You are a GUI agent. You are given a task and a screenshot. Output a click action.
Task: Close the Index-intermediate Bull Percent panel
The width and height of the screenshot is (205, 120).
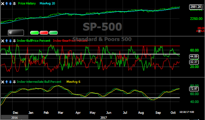click(x=3, y=82)
